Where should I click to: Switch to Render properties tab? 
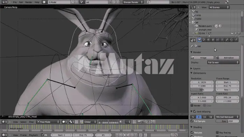[199, 40]
